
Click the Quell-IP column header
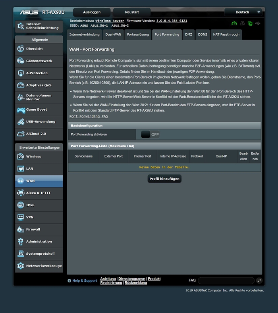coord(221,156)
